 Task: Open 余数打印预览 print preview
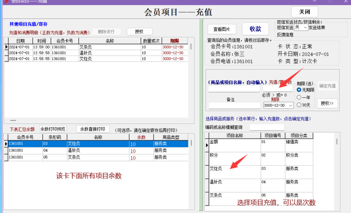[53, 129]
